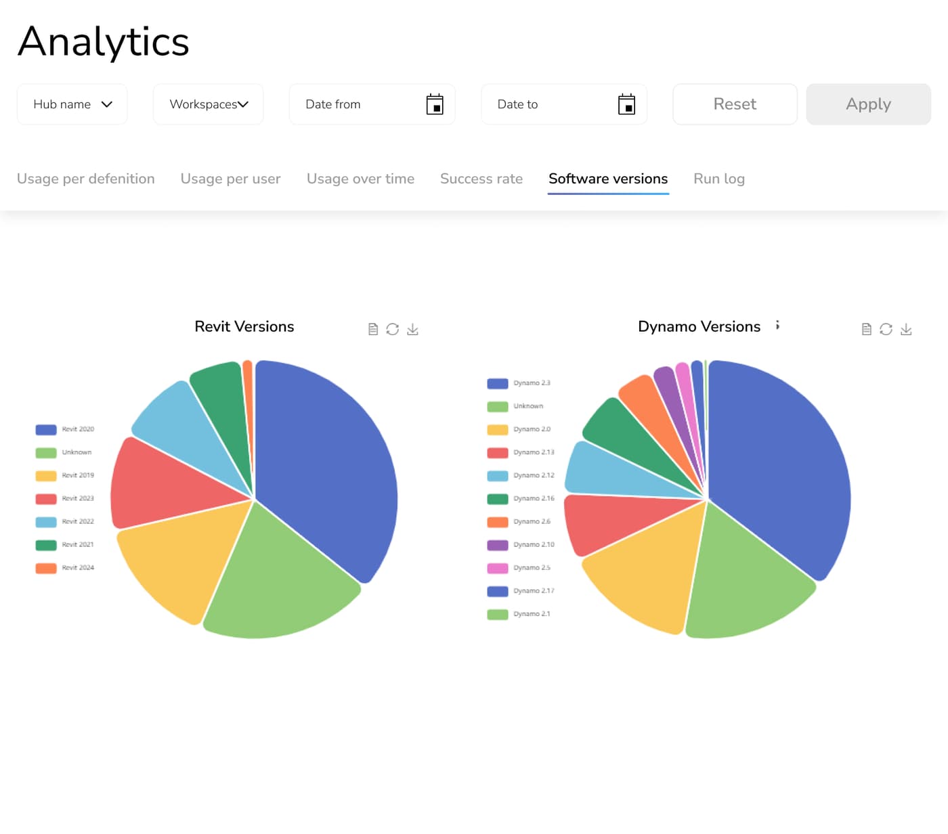
Task: Toggle the Unknown legend entry in Dynamo Versions
Action: point(515,406)
